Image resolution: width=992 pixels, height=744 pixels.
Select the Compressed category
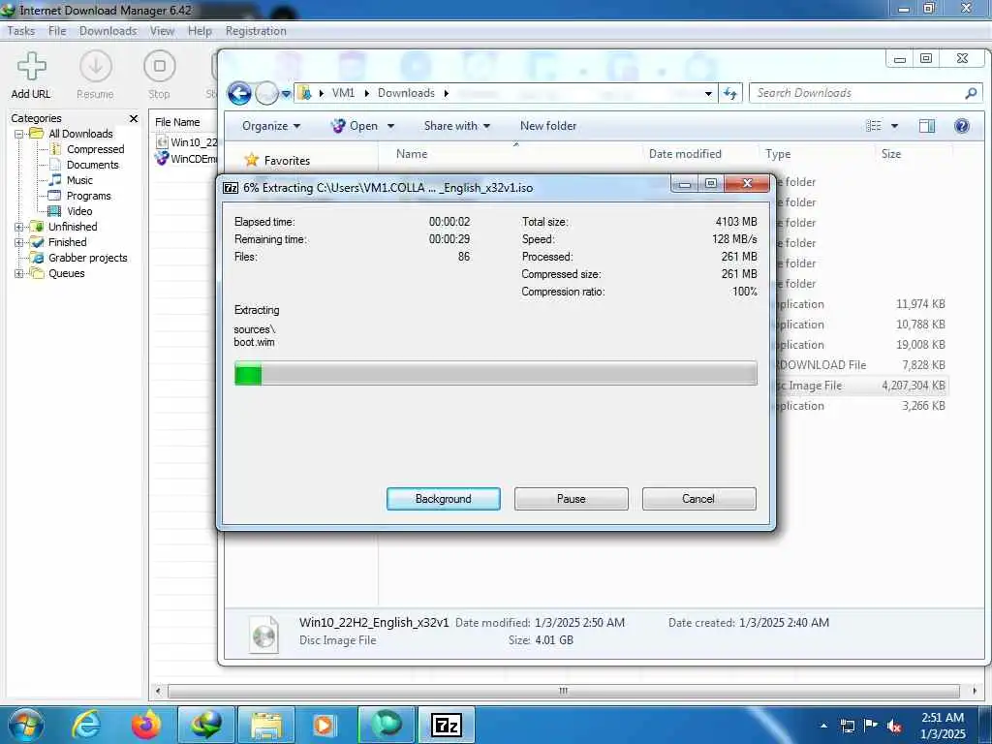pyautogui.click(x=96, y=149)
